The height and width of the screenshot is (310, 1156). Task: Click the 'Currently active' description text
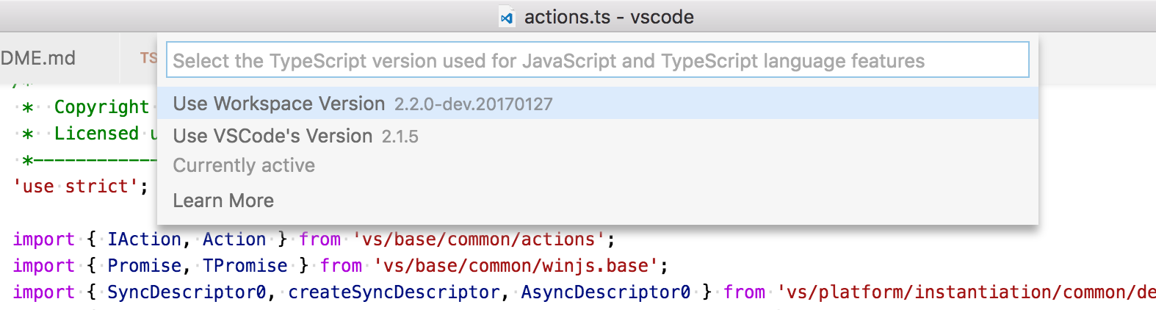coord(244,165)
